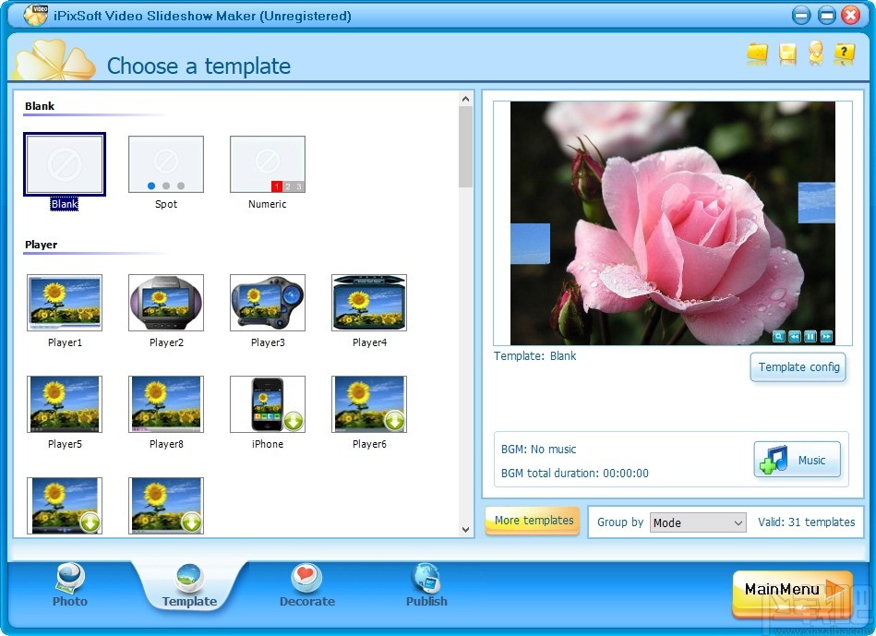Open help using the question mark icon
Screen dimensions: 876x636
pyautogui.click(x=844, y=54)
